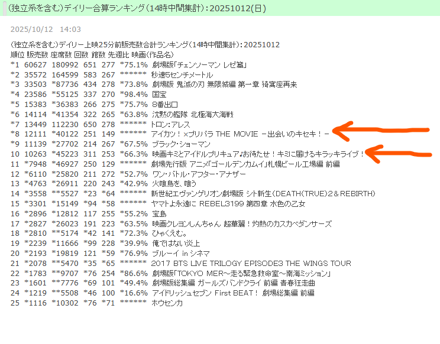This screenshot has height=344, width=440.
Task: Click the sales number 12111 in rank 8
Action: (x=35, y=134)
